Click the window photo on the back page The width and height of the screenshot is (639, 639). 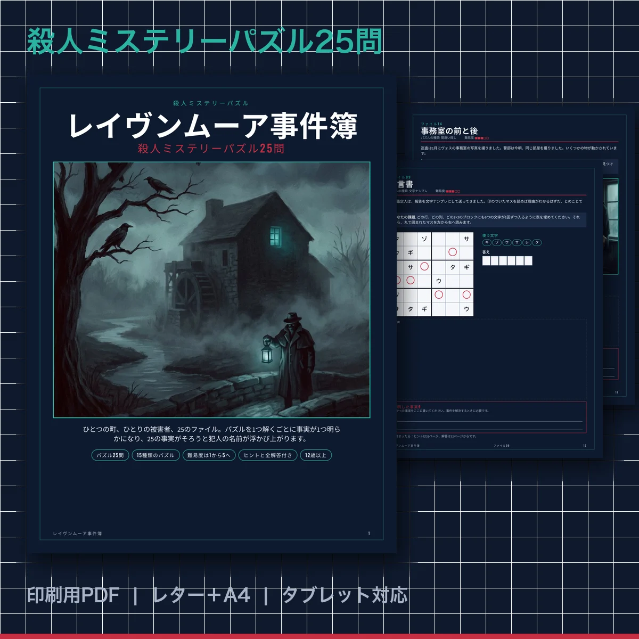coord(611,226)
